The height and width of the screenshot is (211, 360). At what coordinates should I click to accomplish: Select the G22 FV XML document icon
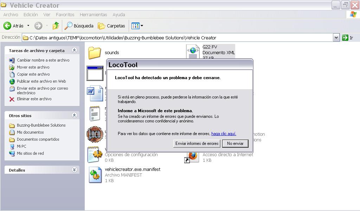tap(193, 52)
